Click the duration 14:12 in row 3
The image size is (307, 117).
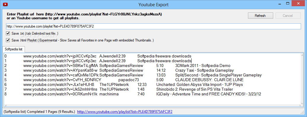pyautogui.click(x=161, y=70)
